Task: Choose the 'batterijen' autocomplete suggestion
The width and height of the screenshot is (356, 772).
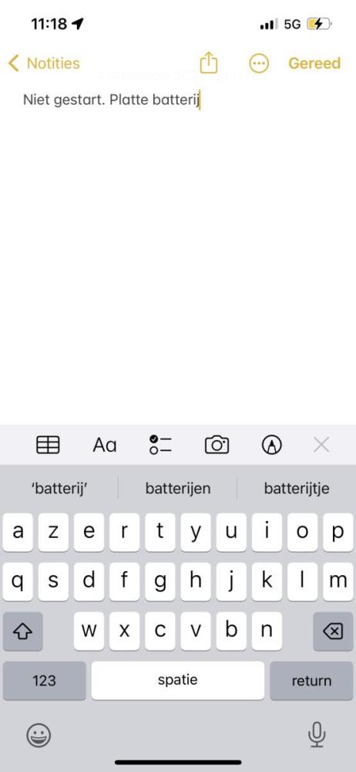Action: point(178,489)
